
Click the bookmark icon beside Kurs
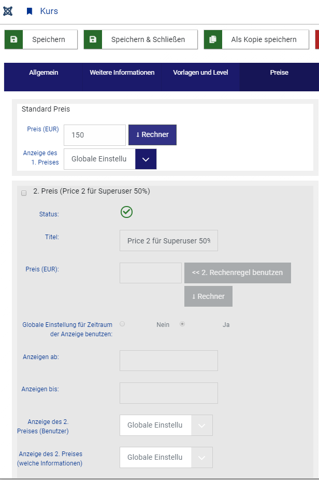pyautogui.click(x=30, y=11)
